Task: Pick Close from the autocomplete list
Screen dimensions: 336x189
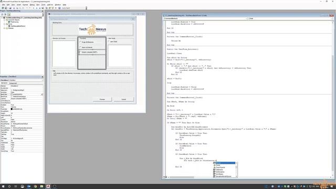Action: pyautogui.click(x=218, y=165)
